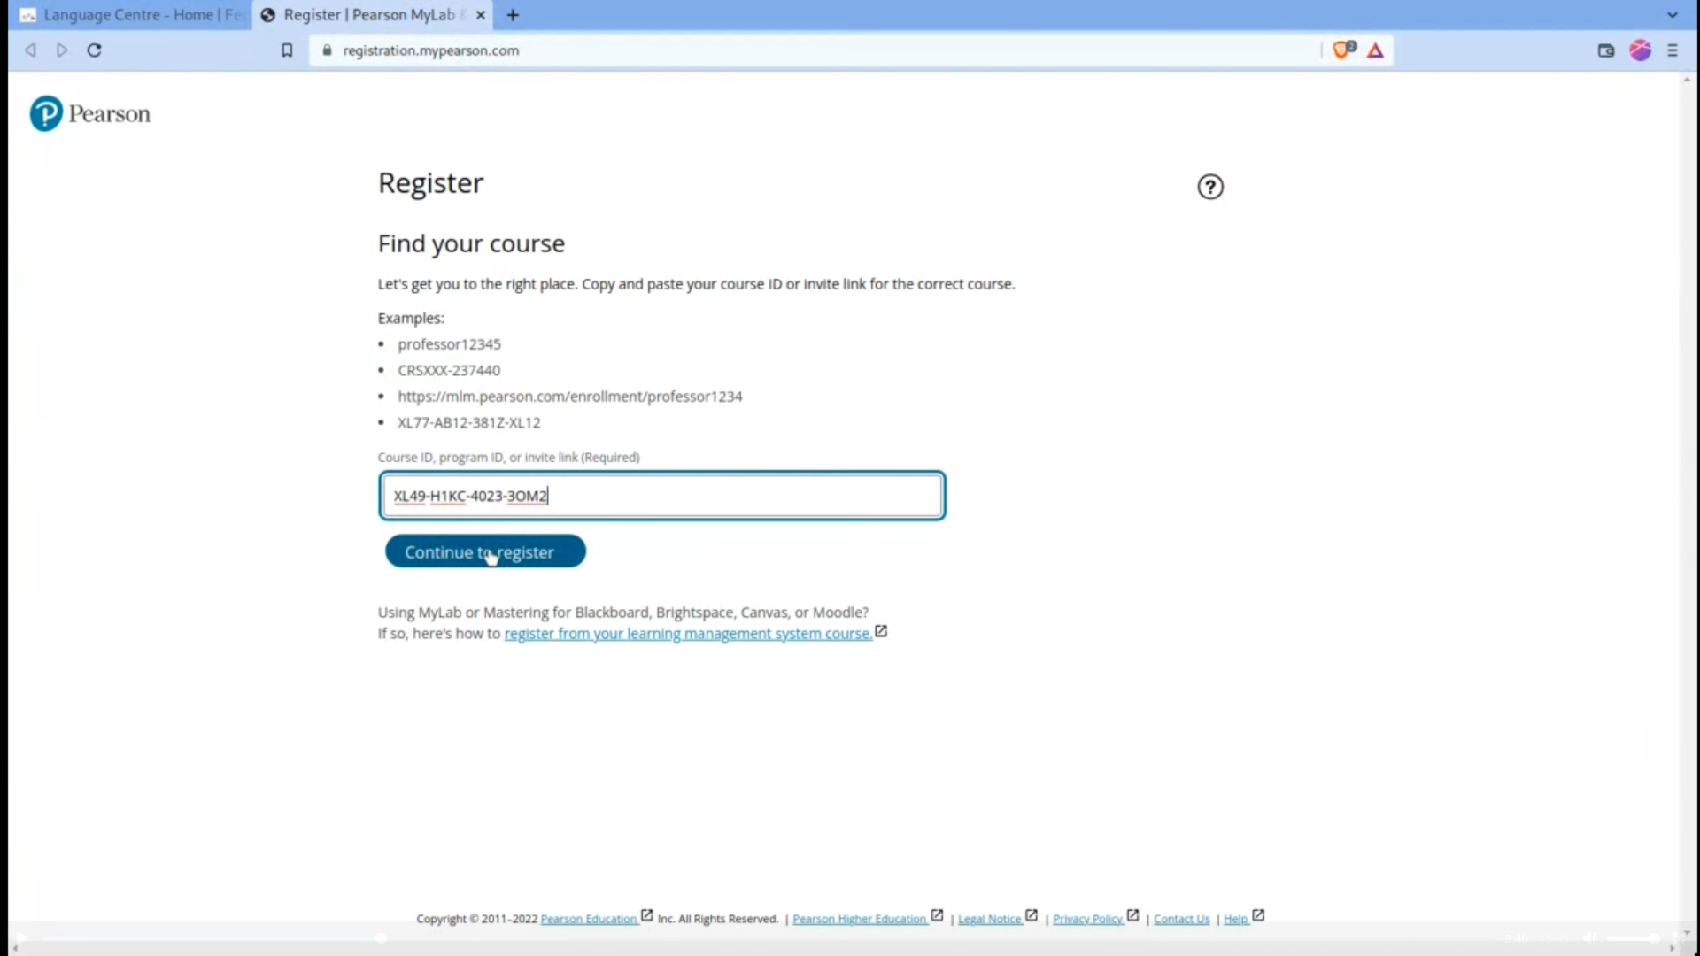Open the help icon menu
Image resolution: width=1700 pixels, height=956 pixels.
[1209, 187]
